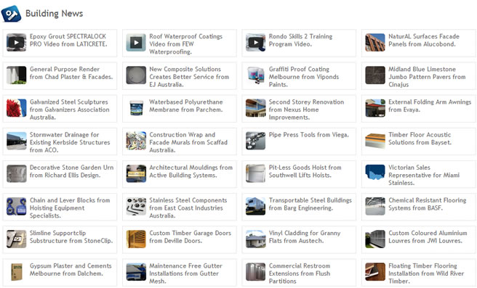This screenshot has width=477, height=288.
Task: Visit Timber Floor Acoustic Solutions from Bayset link
Action: pyautogui.click(x=420, y=139)
